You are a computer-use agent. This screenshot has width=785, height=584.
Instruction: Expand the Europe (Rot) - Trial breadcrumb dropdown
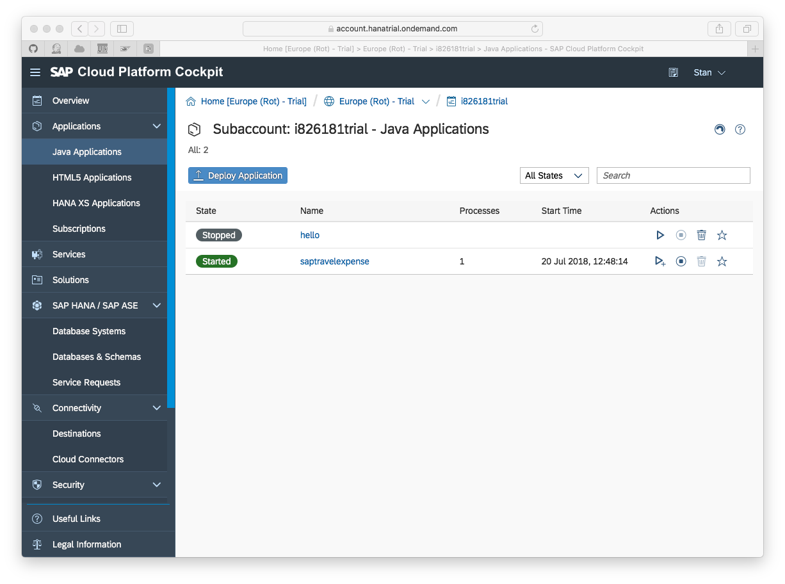[x=426, y=101]
